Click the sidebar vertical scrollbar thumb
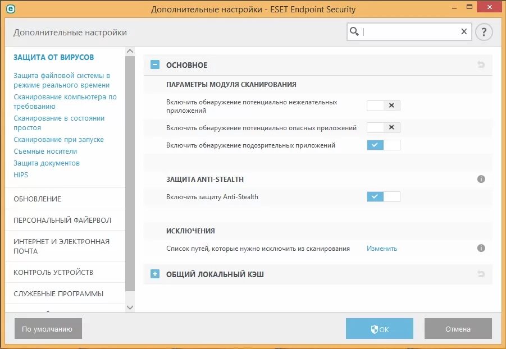The width and height of the screenshot is (506, 349). pos(130,173)
